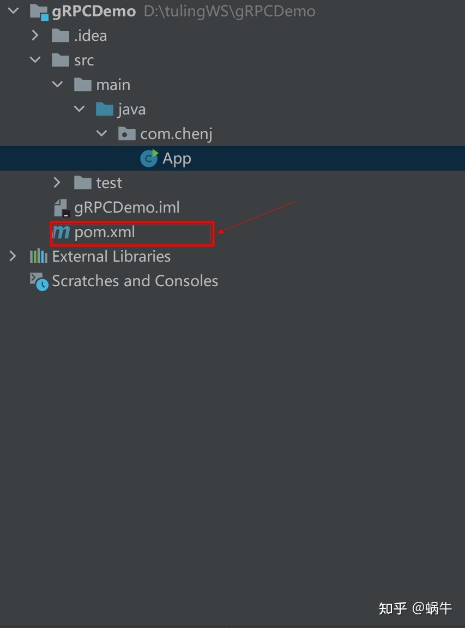465x628 pixels.
Task: Click the blue java source folder icon
Action: [x=105, y=110]
